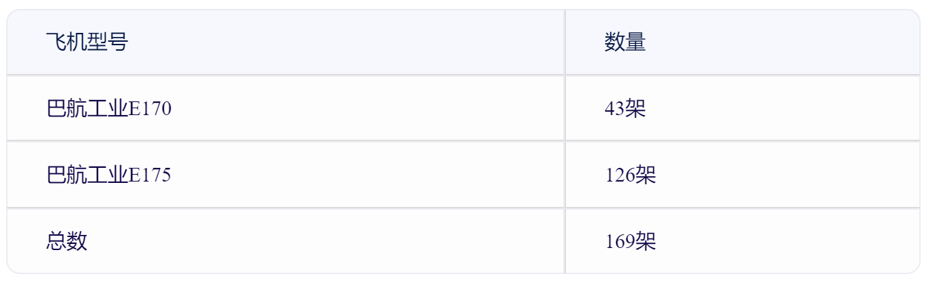Click the line separating E170 and E175 rows

(464, 141)
